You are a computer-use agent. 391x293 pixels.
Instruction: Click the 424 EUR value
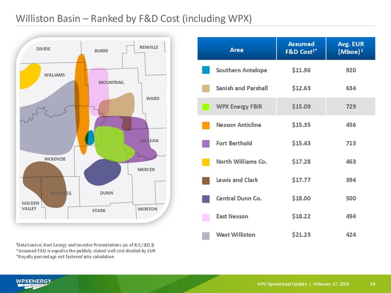coord(350,235)
